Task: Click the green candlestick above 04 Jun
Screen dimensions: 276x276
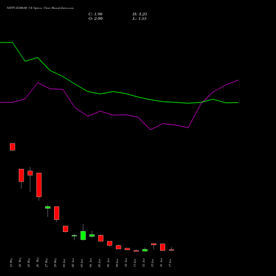Action: pyautogui.click(x=92, y=236)
